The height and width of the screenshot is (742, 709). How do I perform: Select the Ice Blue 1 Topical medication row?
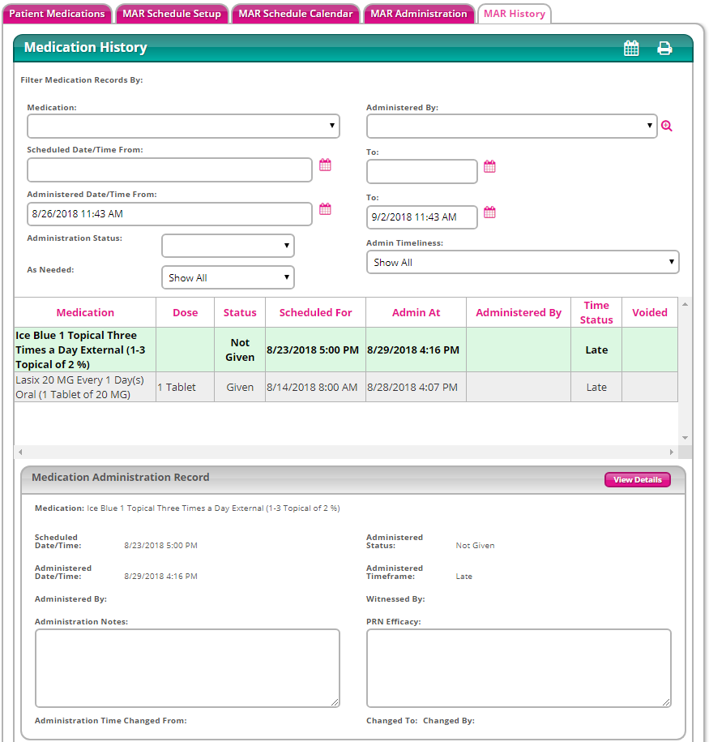(346, 350)
